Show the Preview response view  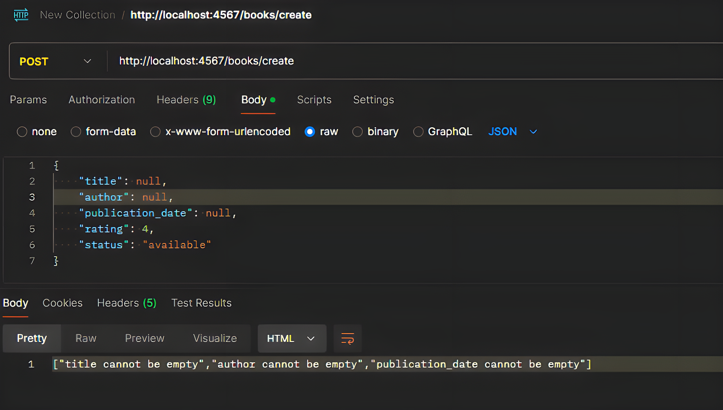point(144,338)
